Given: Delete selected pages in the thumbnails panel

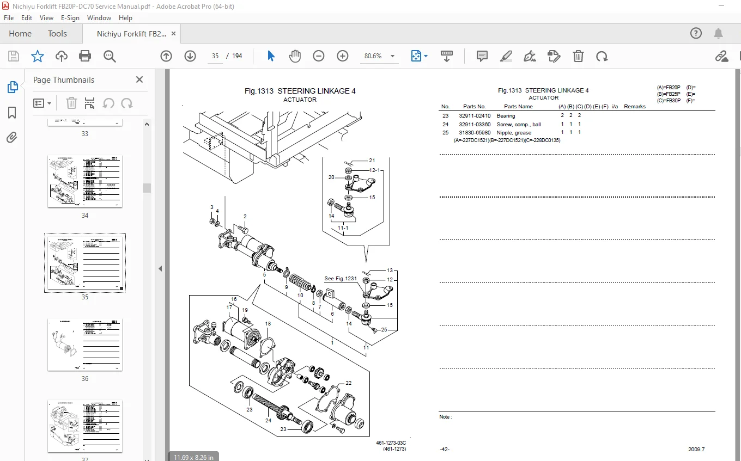Looking at the screenshot, I should [71, 103].
